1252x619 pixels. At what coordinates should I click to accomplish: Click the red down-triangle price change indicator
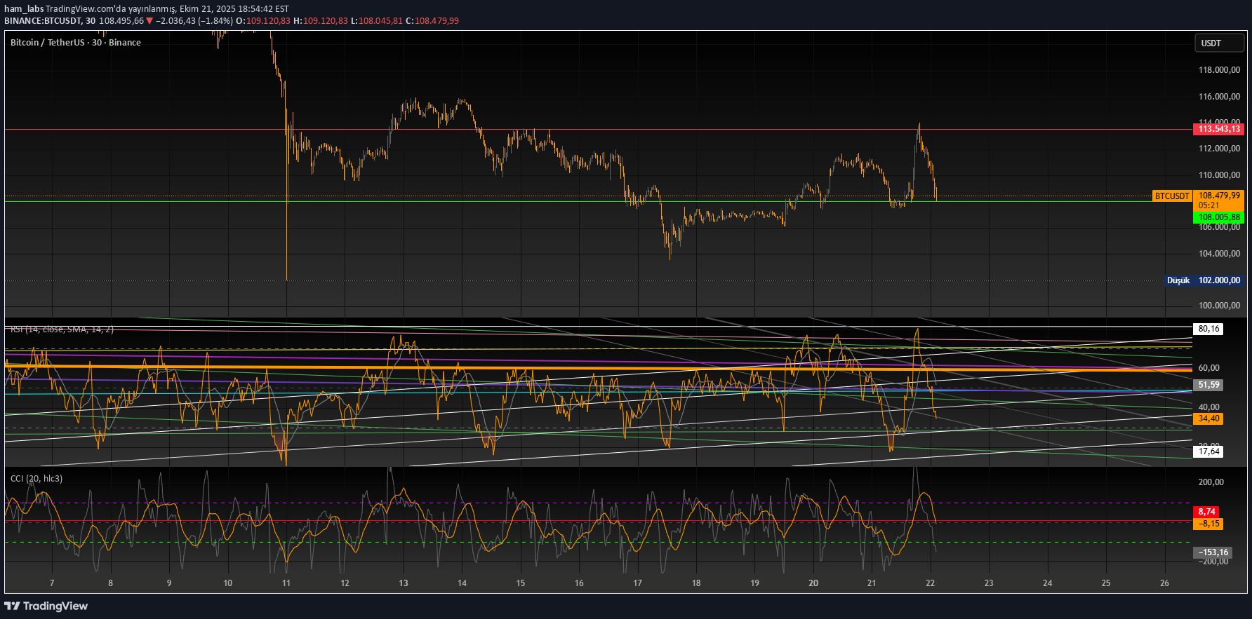(149, 21)
